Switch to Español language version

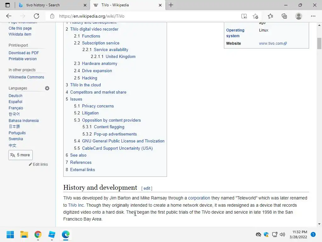15,102
